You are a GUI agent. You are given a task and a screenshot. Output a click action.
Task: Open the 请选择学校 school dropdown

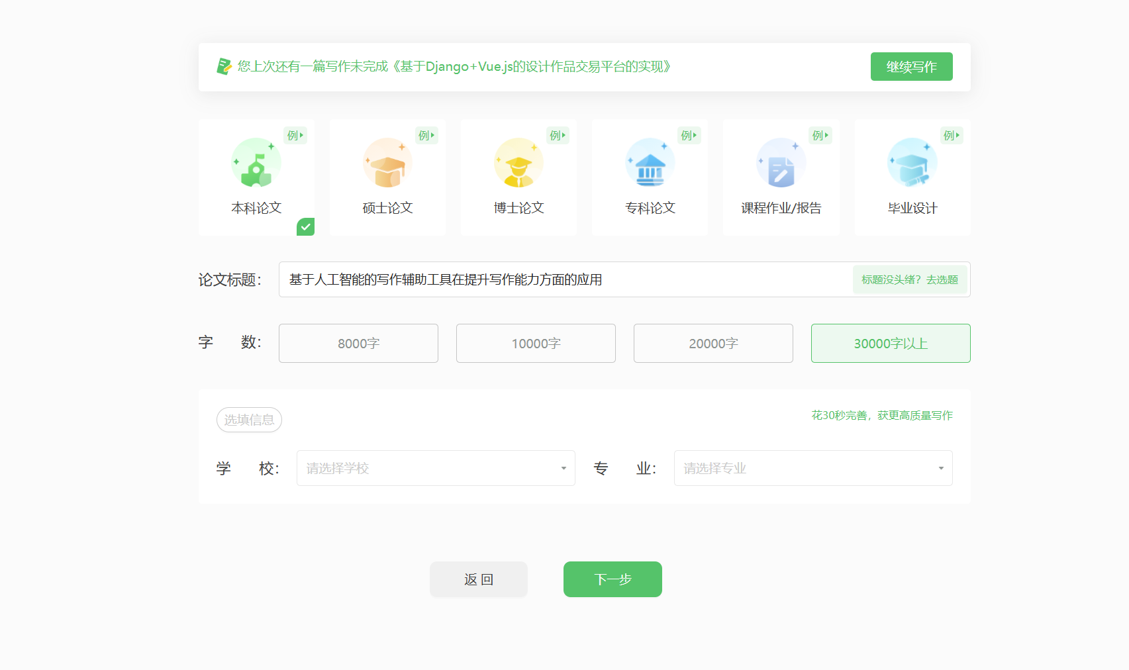coord(436,468)
